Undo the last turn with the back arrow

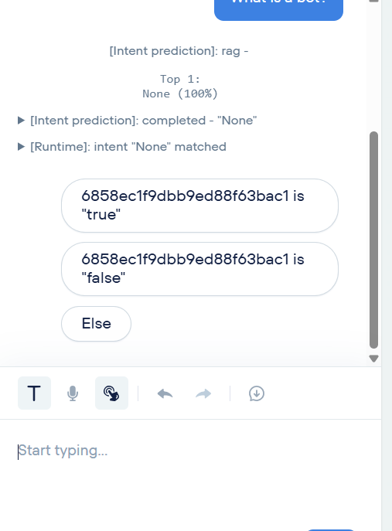point(165,393)
